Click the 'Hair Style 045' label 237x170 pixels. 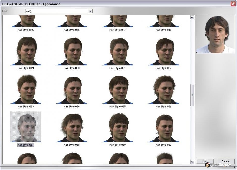click(x=25, y=30)
